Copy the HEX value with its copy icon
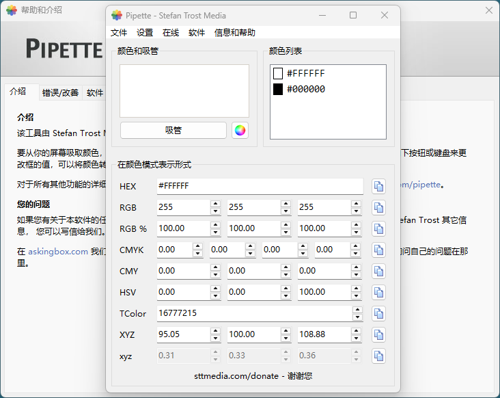Image resolution: width=500 pixels, height=398 pixels. (x=378, y=187)
